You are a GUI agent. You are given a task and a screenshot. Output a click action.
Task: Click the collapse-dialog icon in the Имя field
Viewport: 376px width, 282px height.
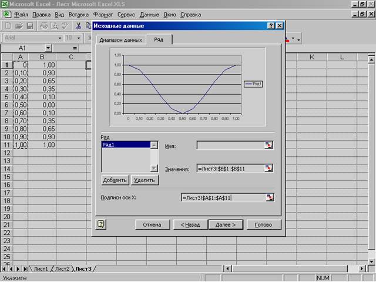[268, 146]
